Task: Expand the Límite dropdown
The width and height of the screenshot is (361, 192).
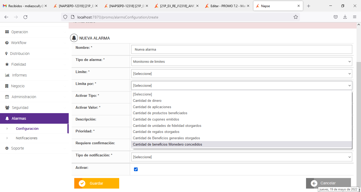Action: 242,74
